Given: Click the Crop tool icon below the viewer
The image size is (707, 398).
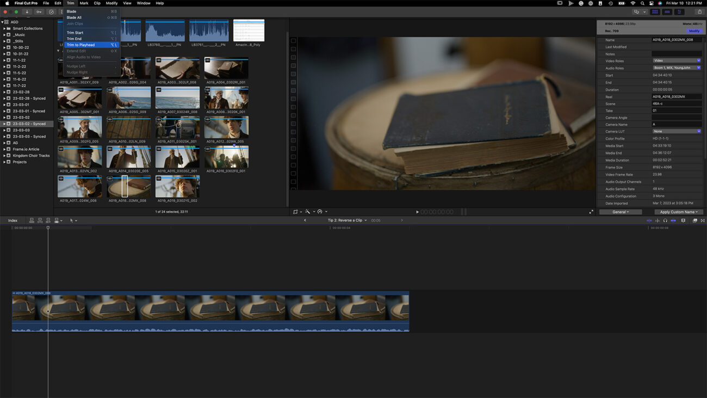Looking at the screenshot, I should click(295, 212).
